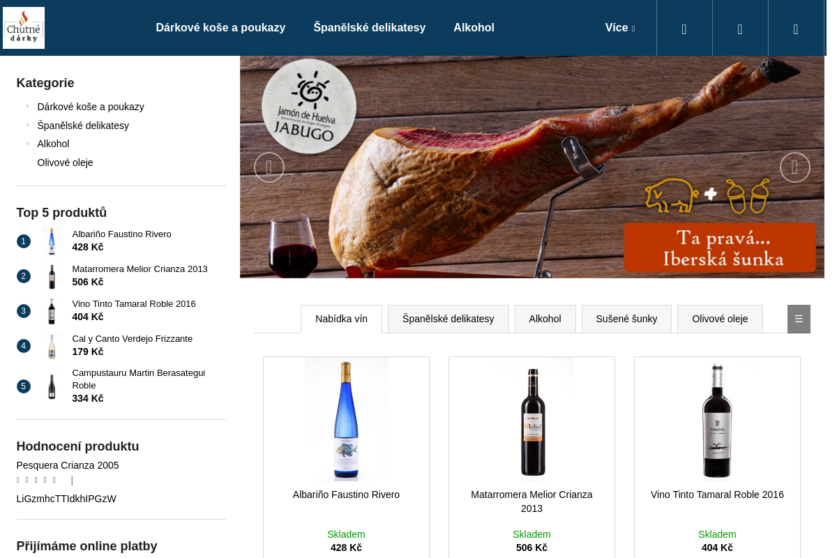Open Pesquera Crianza 2005 review link
The image size is (837, 558).
pos(68,465)
